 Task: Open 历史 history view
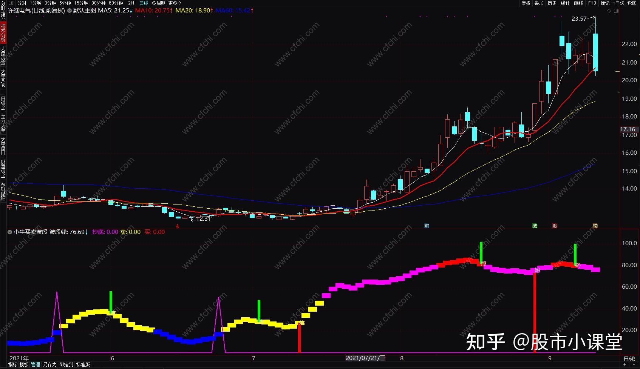pos(552,3)
